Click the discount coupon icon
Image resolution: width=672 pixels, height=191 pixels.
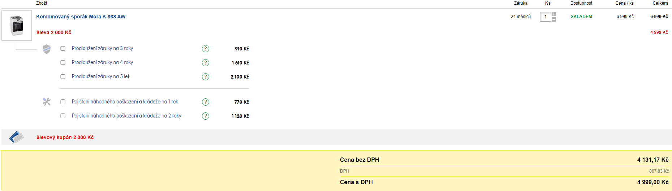coord(17,137)
